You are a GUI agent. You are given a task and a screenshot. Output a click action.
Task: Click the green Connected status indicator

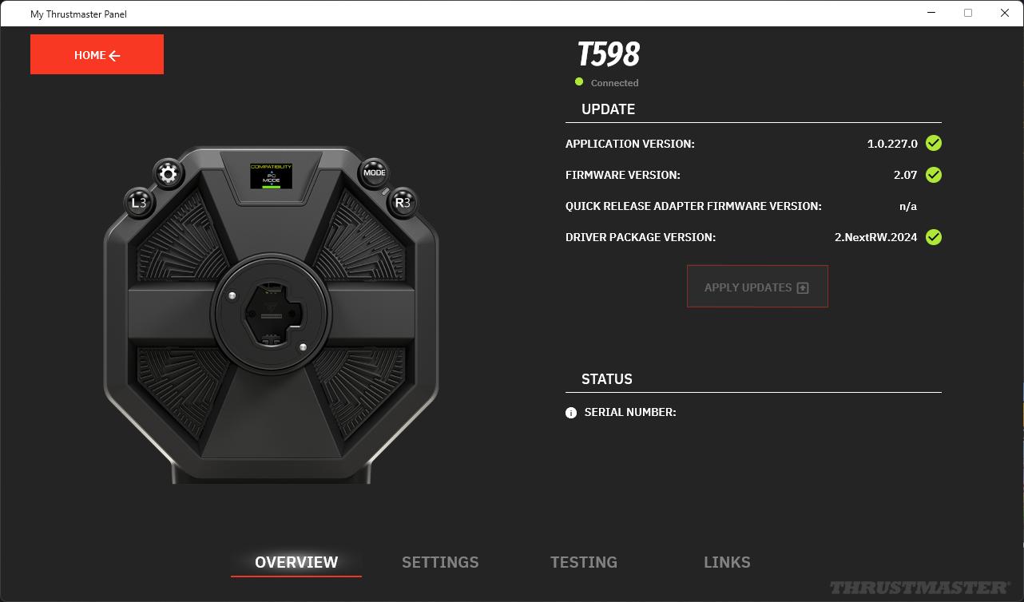point(579,82)
